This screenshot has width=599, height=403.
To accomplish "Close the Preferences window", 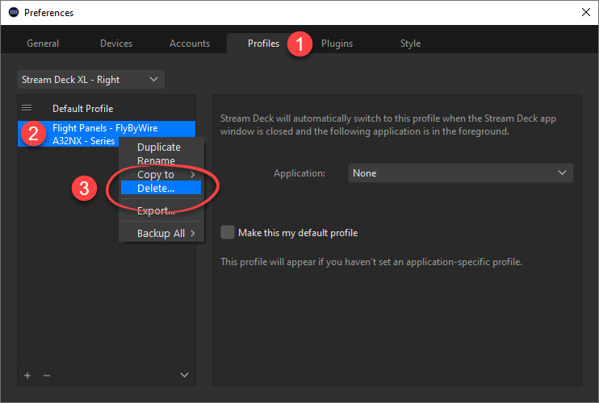I will (586, 12).
